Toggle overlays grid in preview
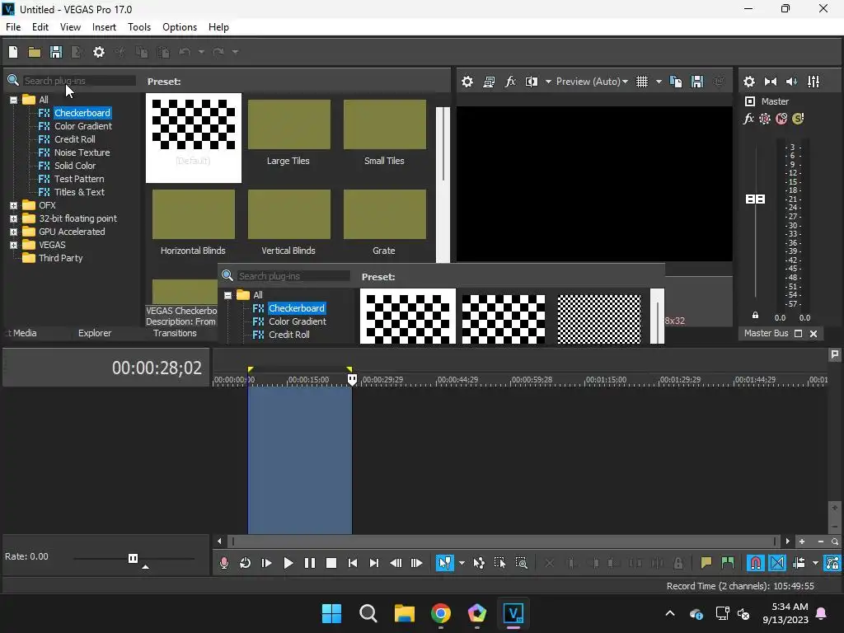The height and width of the screenshot is (633, 844). 641,82
